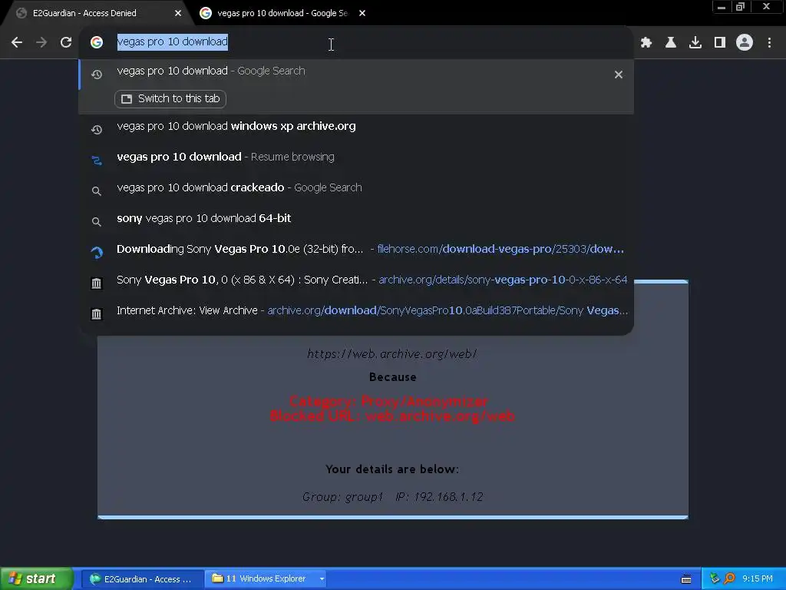The height and width of the screenshot is (590, 786).
Task: Open the Extensions puzzle icon
Action: pyautogui.click(x=646, y=43)
